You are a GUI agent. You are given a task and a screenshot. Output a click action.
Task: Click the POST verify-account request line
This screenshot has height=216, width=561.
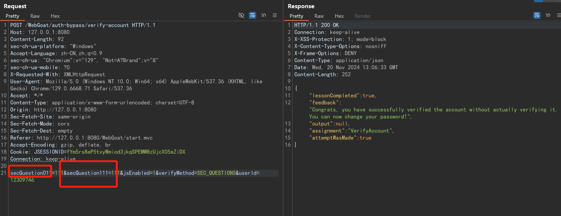coord(82,25)
